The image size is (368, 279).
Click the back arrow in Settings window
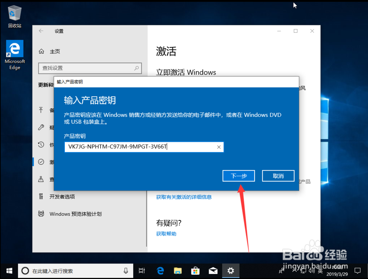pos(41,31)
